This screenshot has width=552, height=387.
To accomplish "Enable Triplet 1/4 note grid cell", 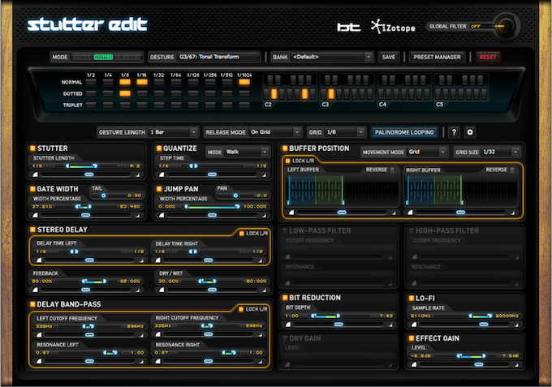I will pyautogui.click(x=108, y=105).
